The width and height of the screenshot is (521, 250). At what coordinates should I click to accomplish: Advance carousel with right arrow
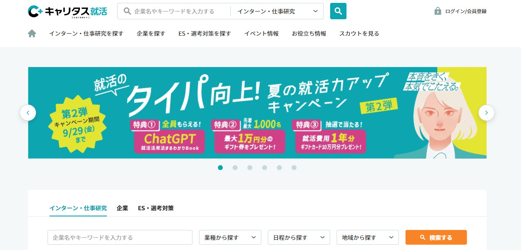[x=486, y=113]
